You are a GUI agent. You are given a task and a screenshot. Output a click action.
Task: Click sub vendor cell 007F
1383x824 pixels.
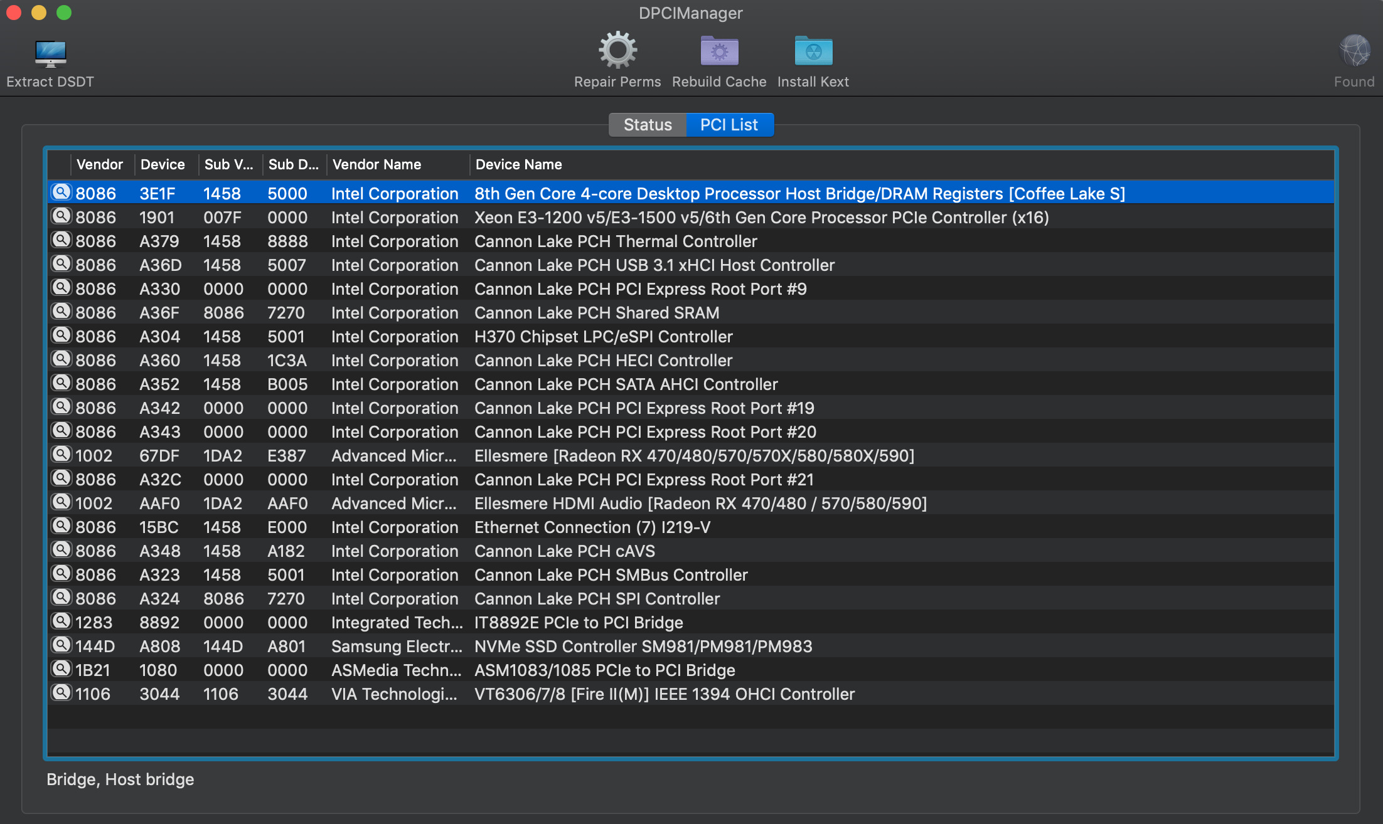pyautogui.click(x=222, y=218)
